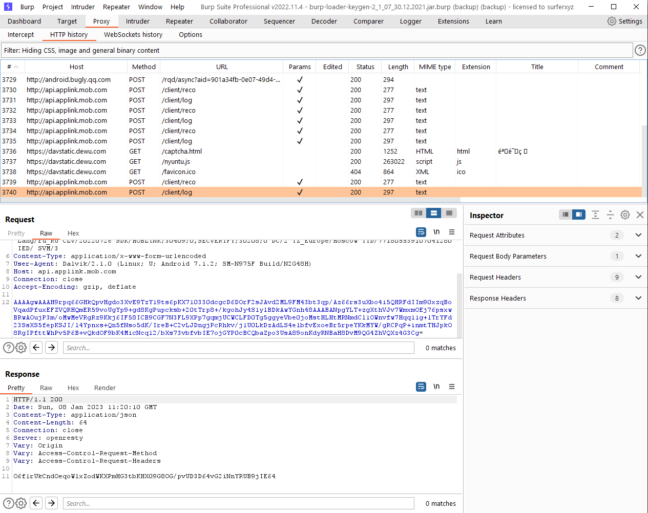Open the Burp menu
Screen dimensions: 648x513
27,7
